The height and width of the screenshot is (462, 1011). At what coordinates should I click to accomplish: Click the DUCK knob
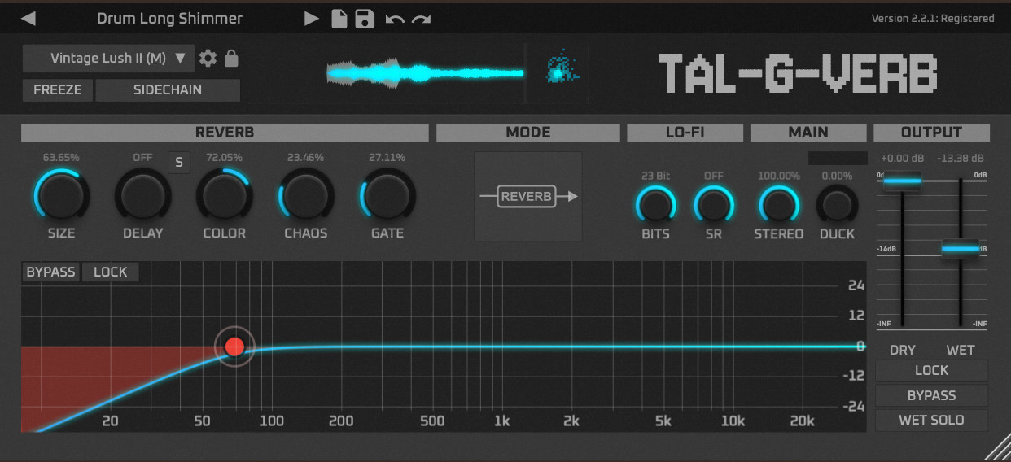[837, 204]
